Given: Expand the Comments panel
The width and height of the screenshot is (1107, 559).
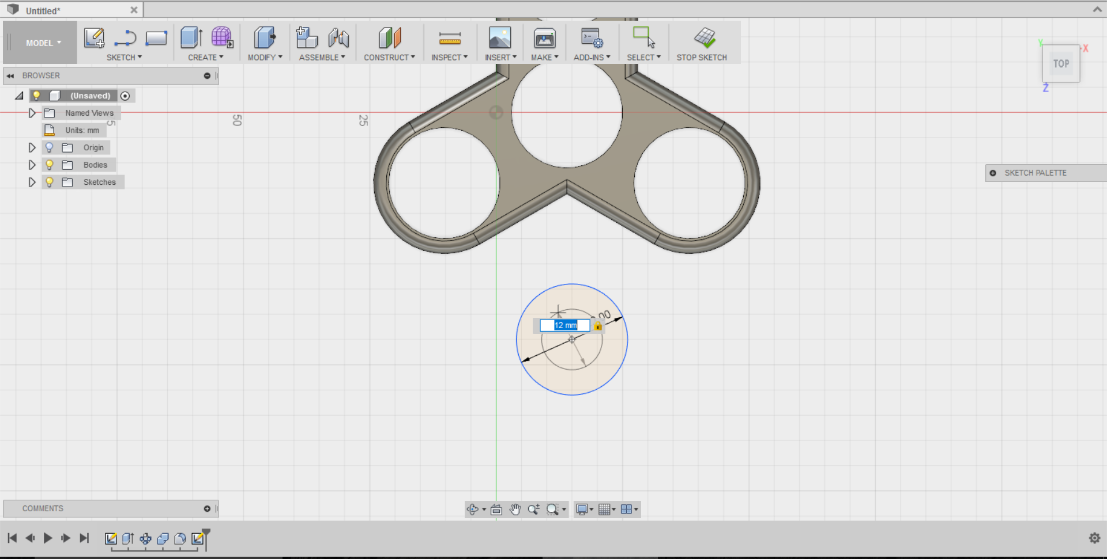Looking at the screenshot, I should coord(207,509).
